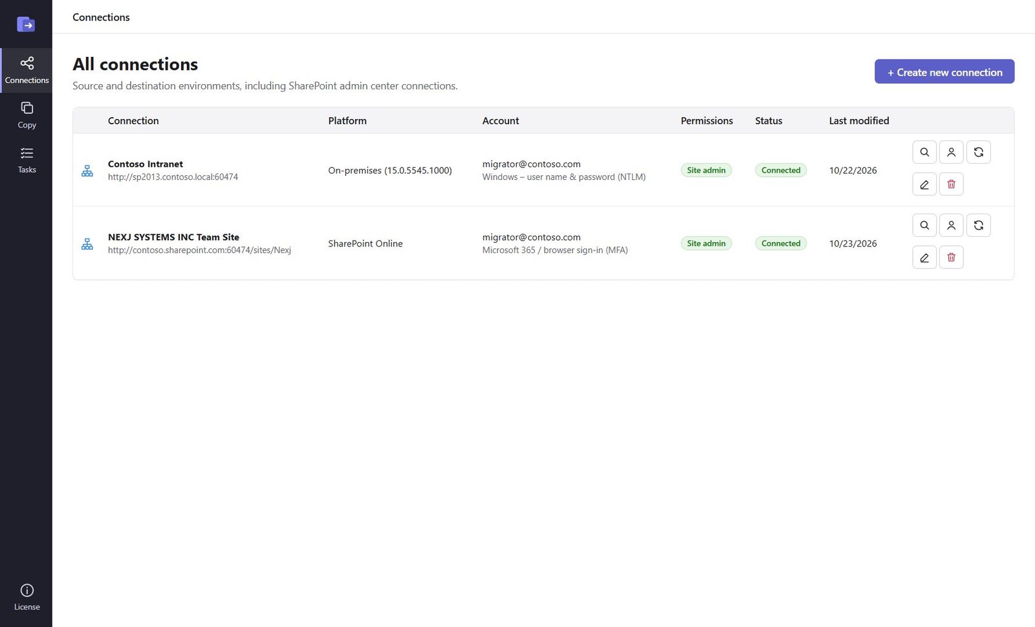Refresh the NEXJ SYSTEMS INC Team Site connection
1035x627 pixels.
[978, 225]
